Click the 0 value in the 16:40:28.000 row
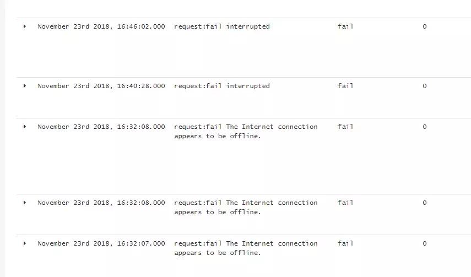 [x=424, y=86]
